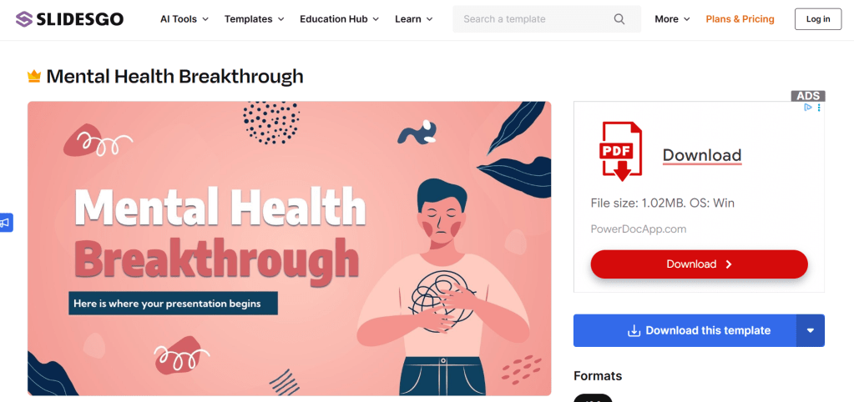The image size is (854, 402).
Task: Click the premium crown icon beside title
Action: [x=34, y=77]
